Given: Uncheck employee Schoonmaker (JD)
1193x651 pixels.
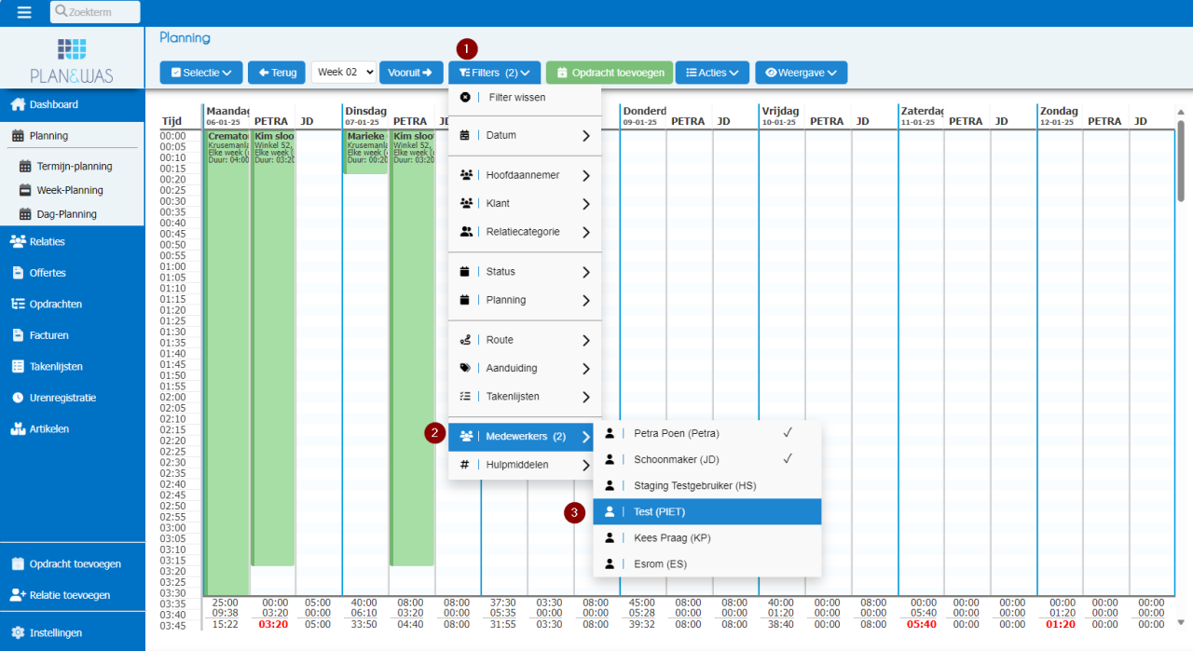Looking at the screenshot, I should coord(707,459).
